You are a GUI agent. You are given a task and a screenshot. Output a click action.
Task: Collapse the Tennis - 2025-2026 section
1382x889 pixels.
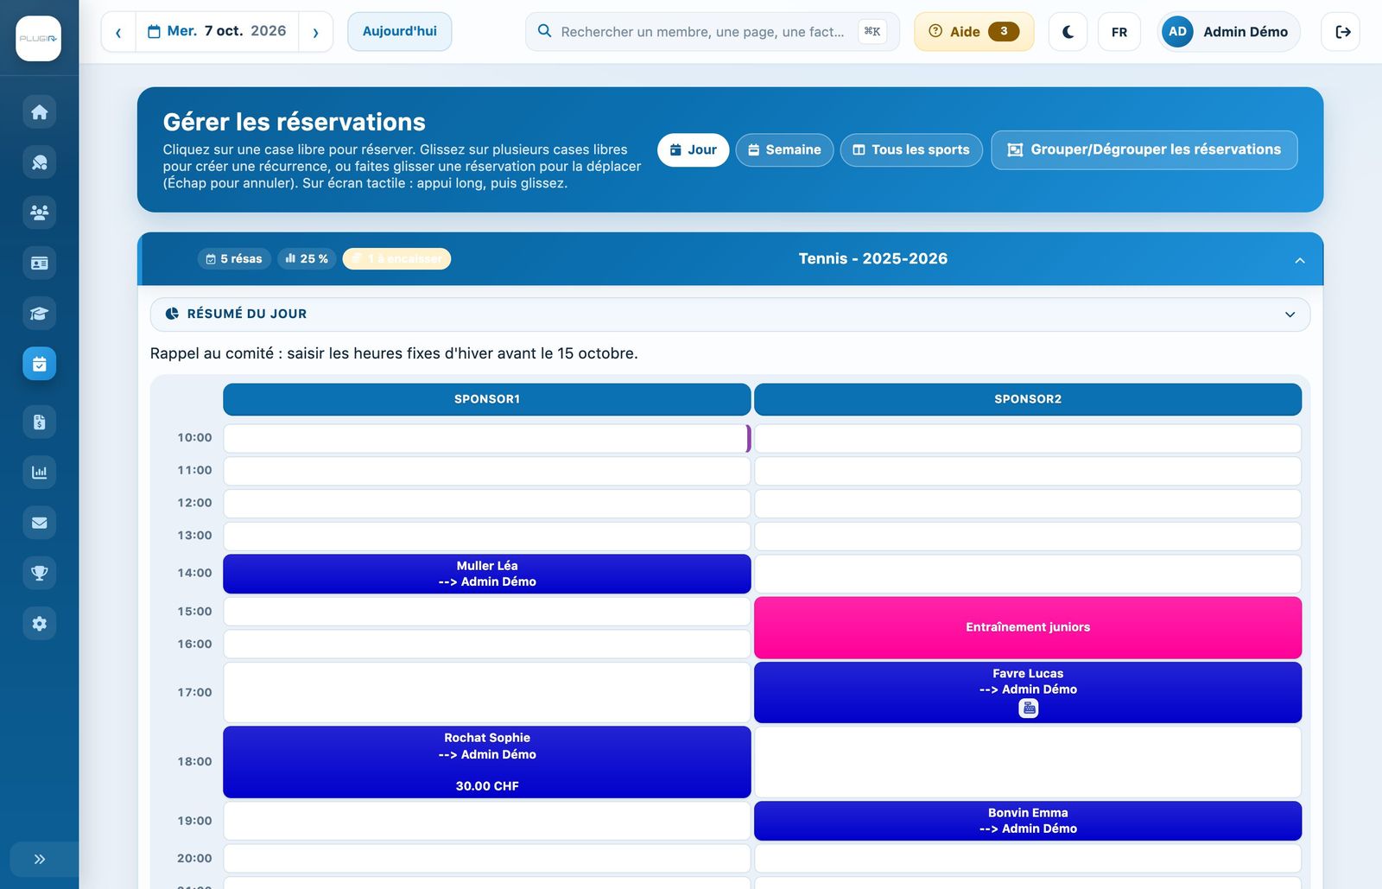[x=1299, y=260]
